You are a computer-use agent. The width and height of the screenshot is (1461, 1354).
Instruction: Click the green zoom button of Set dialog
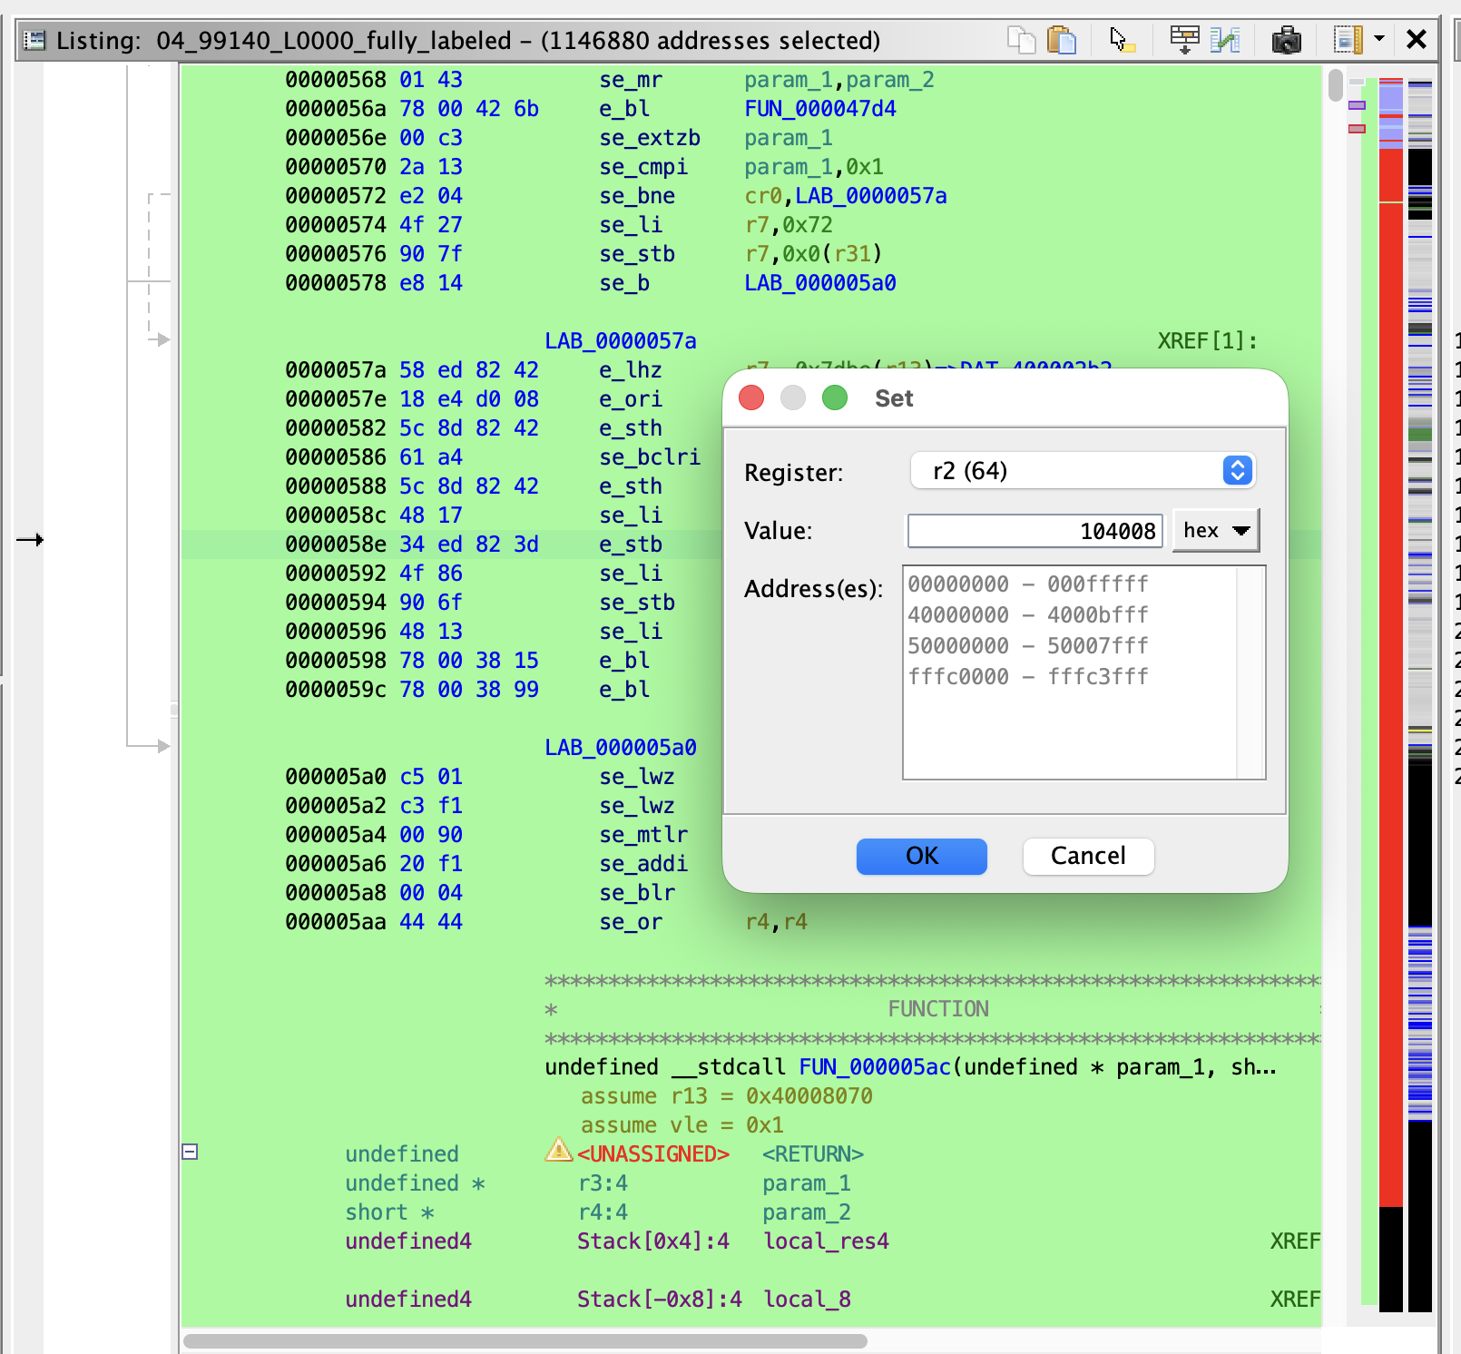835,397
